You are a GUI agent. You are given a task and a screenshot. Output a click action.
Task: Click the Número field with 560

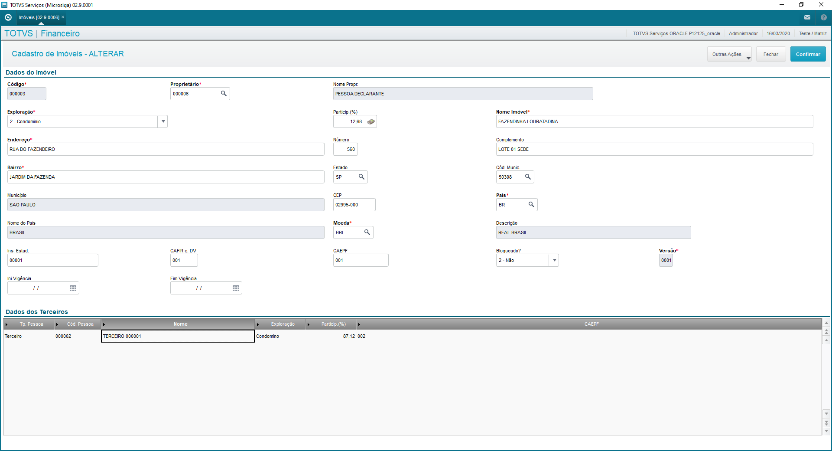345,149
